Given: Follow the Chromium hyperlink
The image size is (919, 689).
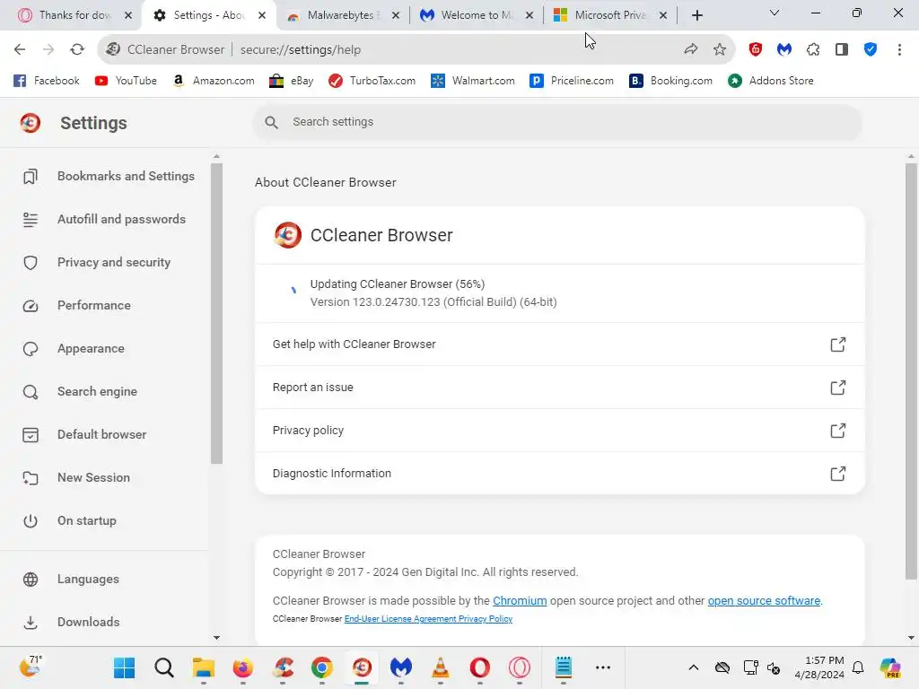Looking at the screenshot, I should [520, 600].
